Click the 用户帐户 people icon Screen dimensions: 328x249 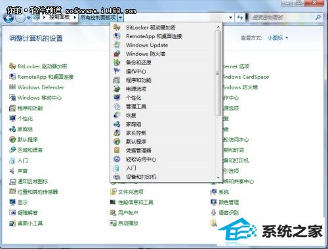point(113,212)
